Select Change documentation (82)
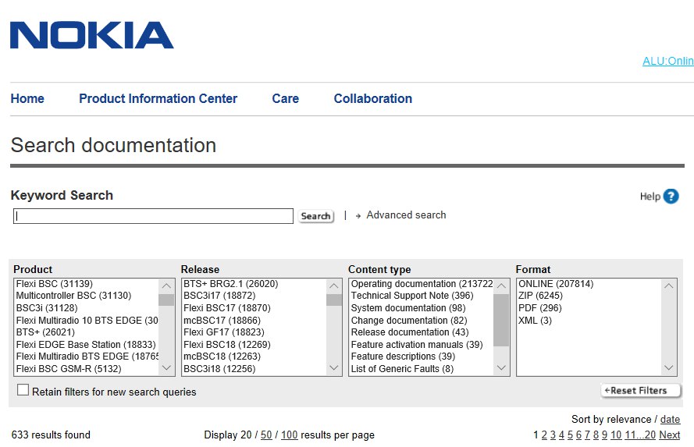Screen dimensions: 694x447 pyautogui.click(x=409, y=320)
